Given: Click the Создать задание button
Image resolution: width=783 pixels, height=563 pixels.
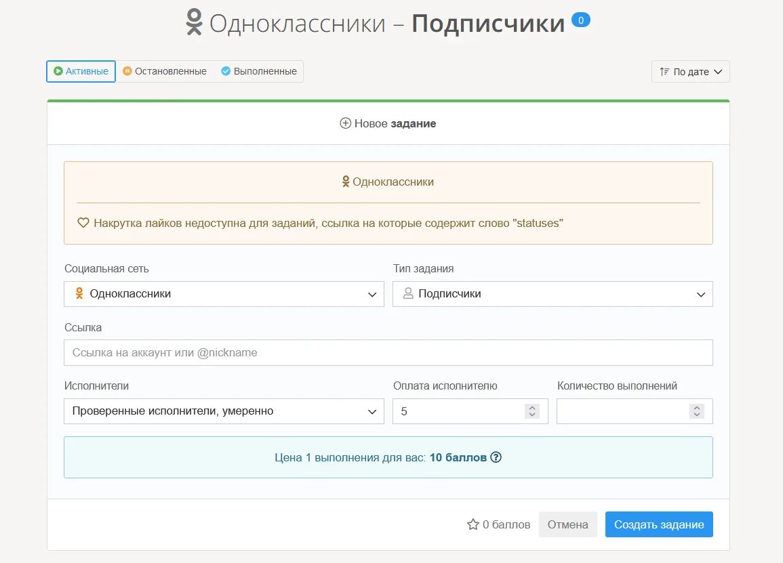Looking at the screenshot, I should 659,524.
